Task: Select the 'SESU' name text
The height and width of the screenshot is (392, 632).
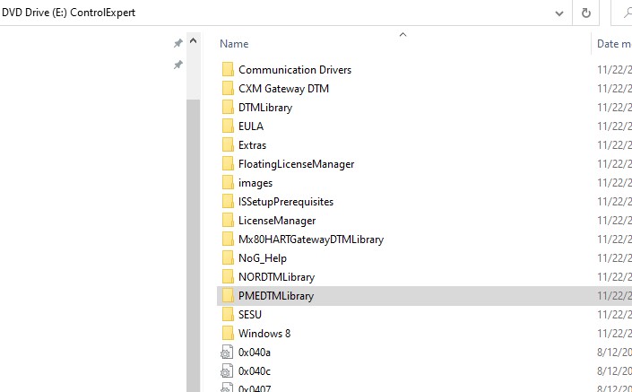Action: coord(250,314)
